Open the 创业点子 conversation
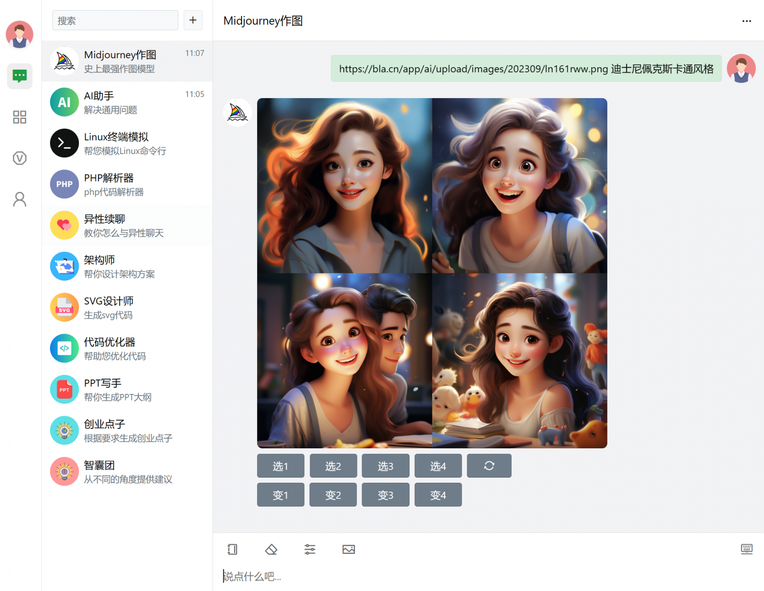The height and width of the screenshot is (591, 764). coord(127,431)
